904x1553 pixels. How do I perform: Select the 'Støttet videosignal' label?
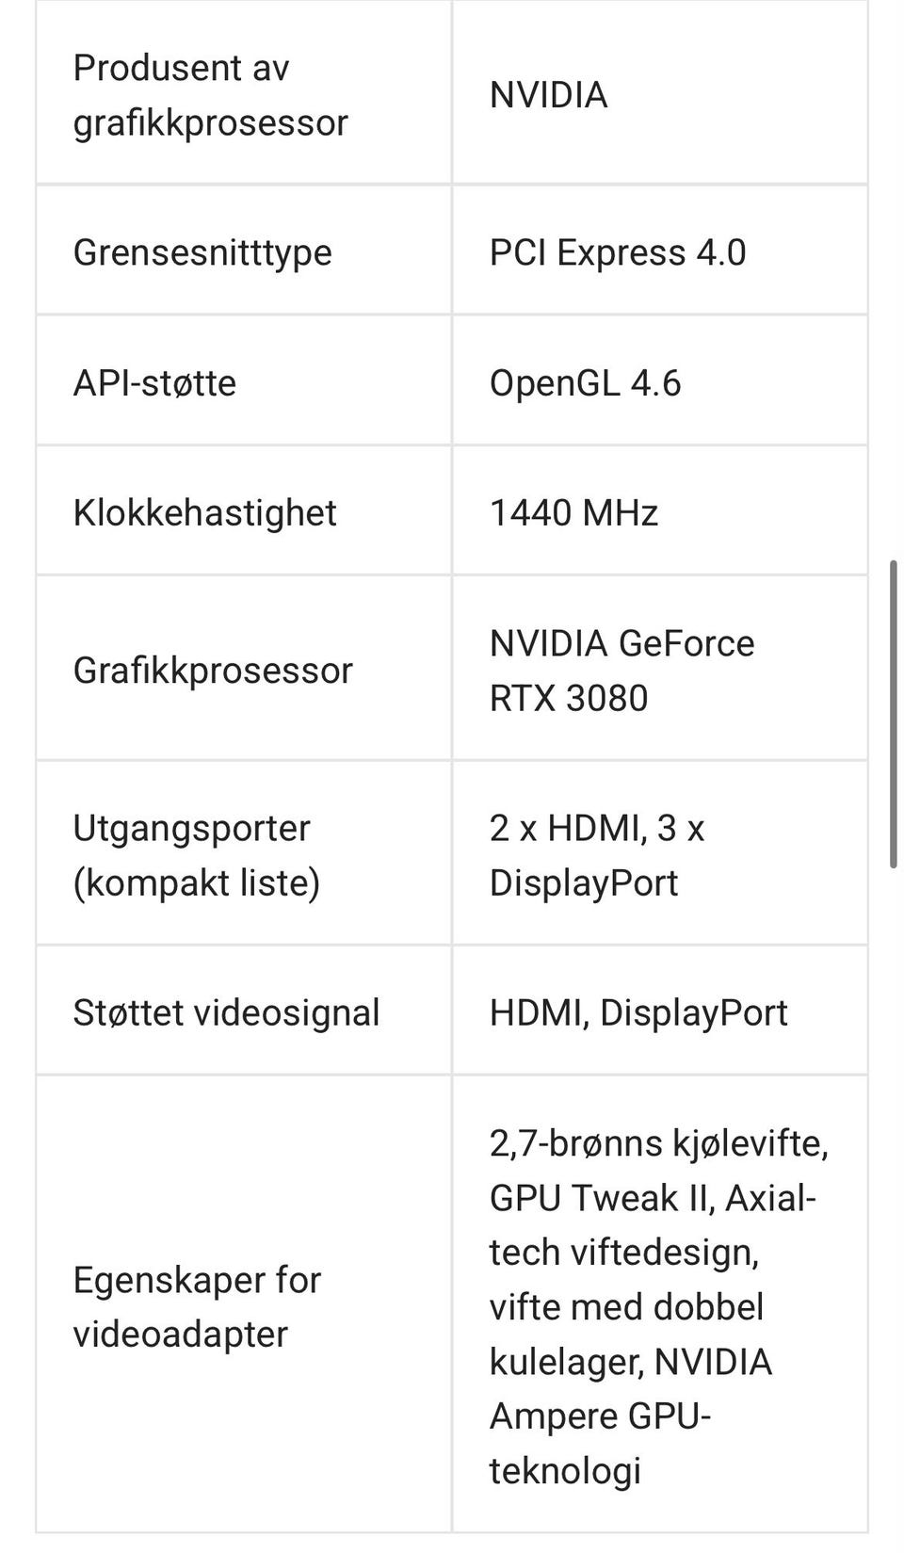pos(226,1012)
